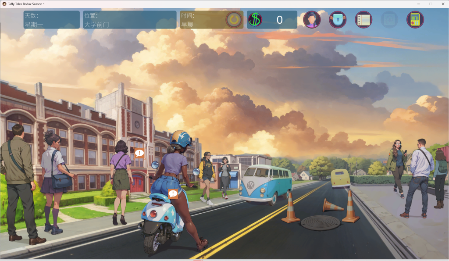This screenshot has width=449, height=261.
Task: Open the yellow handheld game console icon
Action: tap(415, 20)
